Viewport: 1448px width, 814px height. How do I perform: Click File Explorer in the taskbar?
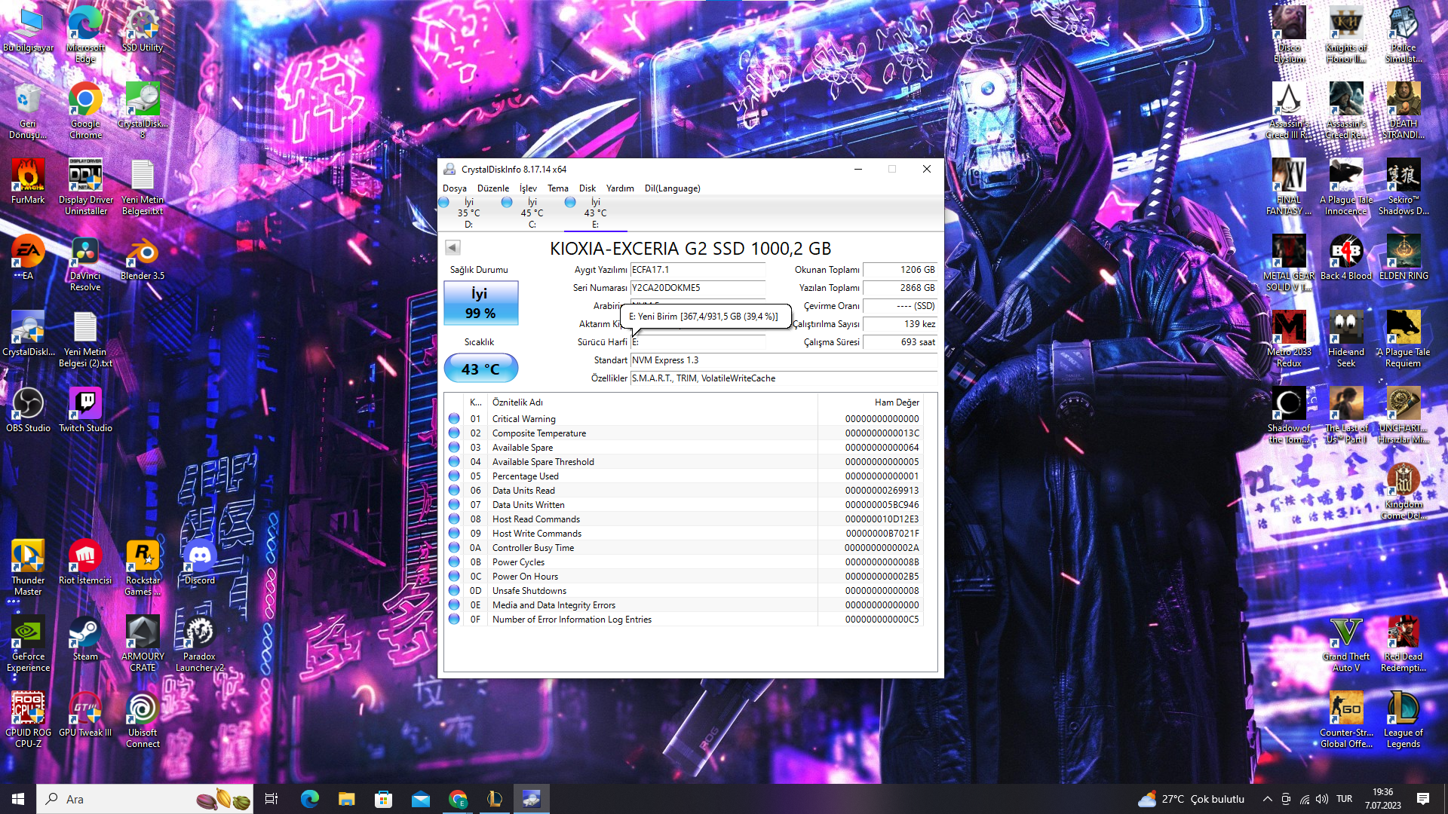[x=346, y=799]
